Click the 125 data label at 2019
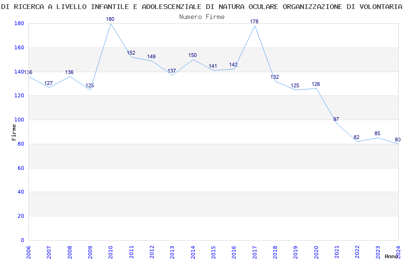This screenshot has width=403, height=261. [x=295, y=85]
